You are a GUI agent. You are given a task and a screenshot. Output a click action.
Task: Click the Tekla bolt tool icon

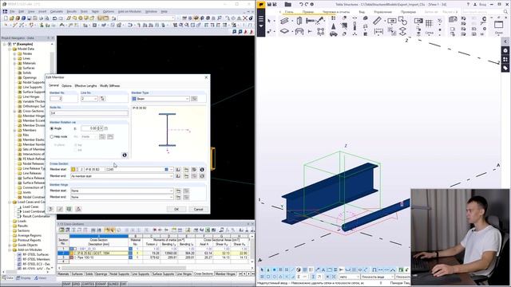(310, 21)
